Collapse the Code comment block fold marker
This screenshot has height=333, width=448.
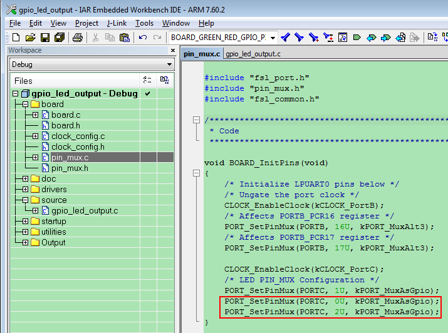[196, 120]
